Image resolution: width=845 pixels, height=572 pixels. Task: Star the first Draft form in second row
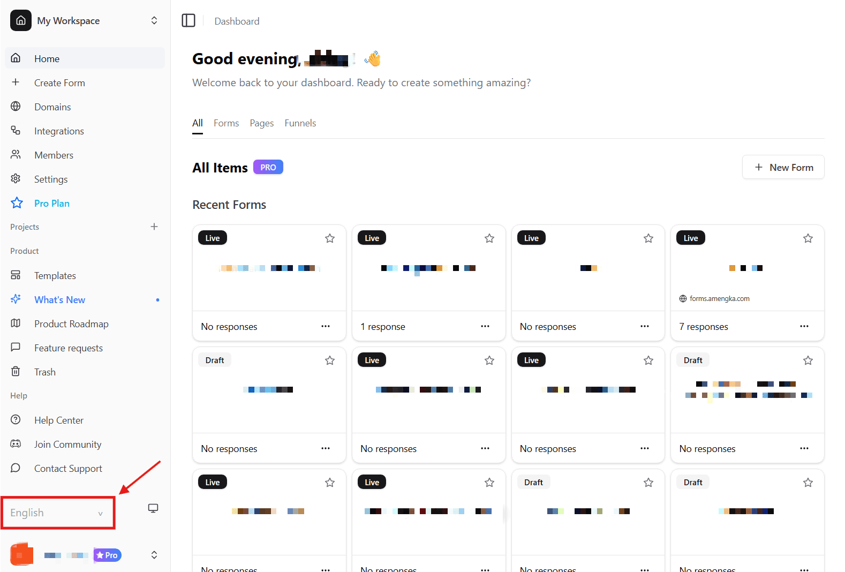click(x=330, y=360)
